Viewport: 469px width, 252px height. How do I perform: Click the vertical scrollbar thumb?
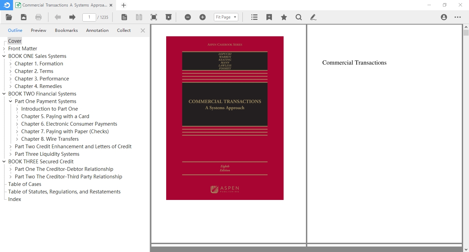point(466,33)
